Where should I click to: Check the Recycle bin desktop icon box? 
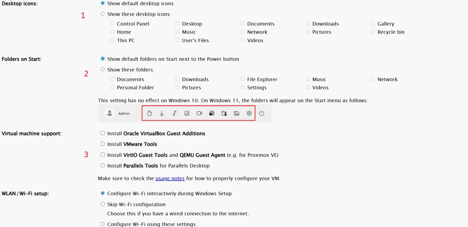(x=373, y=32)
